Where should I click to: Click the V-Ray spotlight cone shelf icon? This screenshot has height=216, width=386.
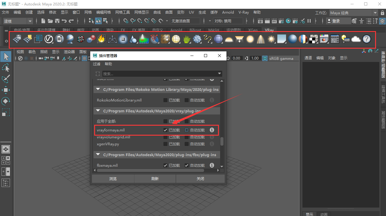click(261, 39)
